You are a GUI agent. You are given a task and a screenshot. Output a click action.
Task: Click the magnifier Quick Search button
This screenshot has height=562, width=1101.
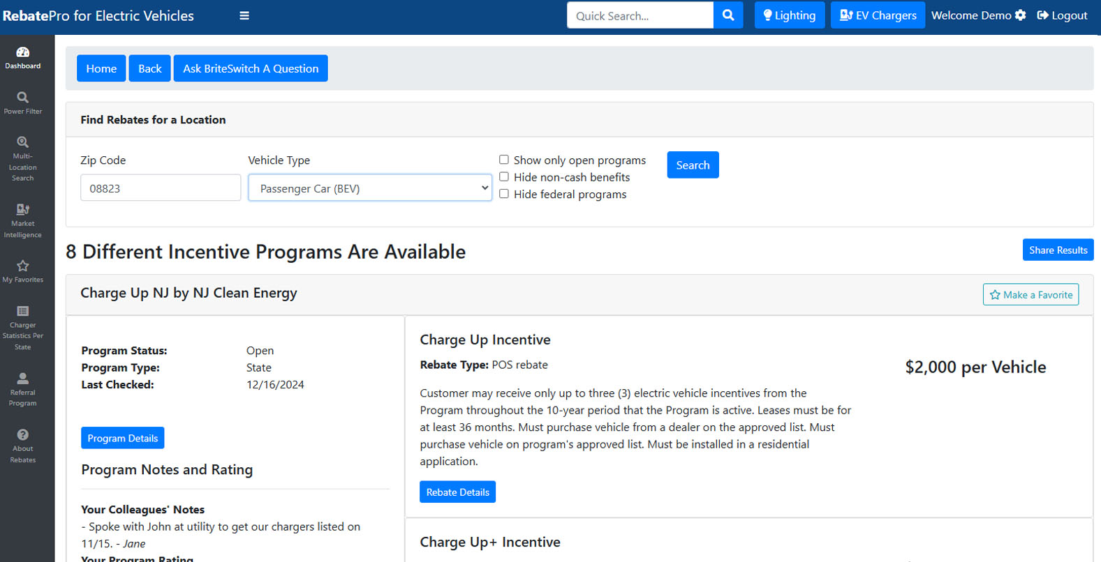728,15
